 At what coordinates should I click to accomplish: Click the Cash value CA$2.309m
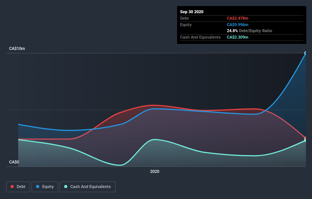point(238,37)
